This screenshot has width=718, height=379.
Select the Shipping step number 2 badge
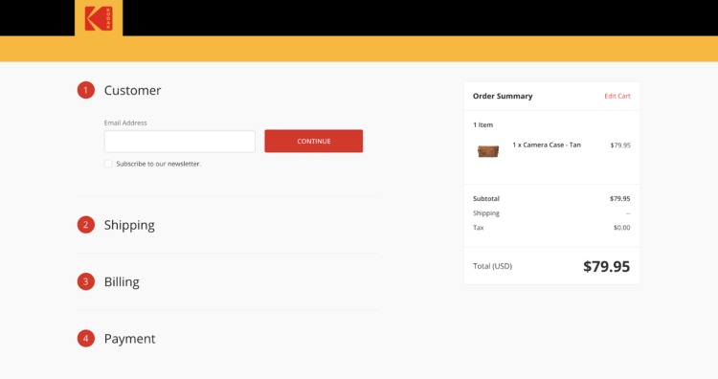(x=85, y=225)
